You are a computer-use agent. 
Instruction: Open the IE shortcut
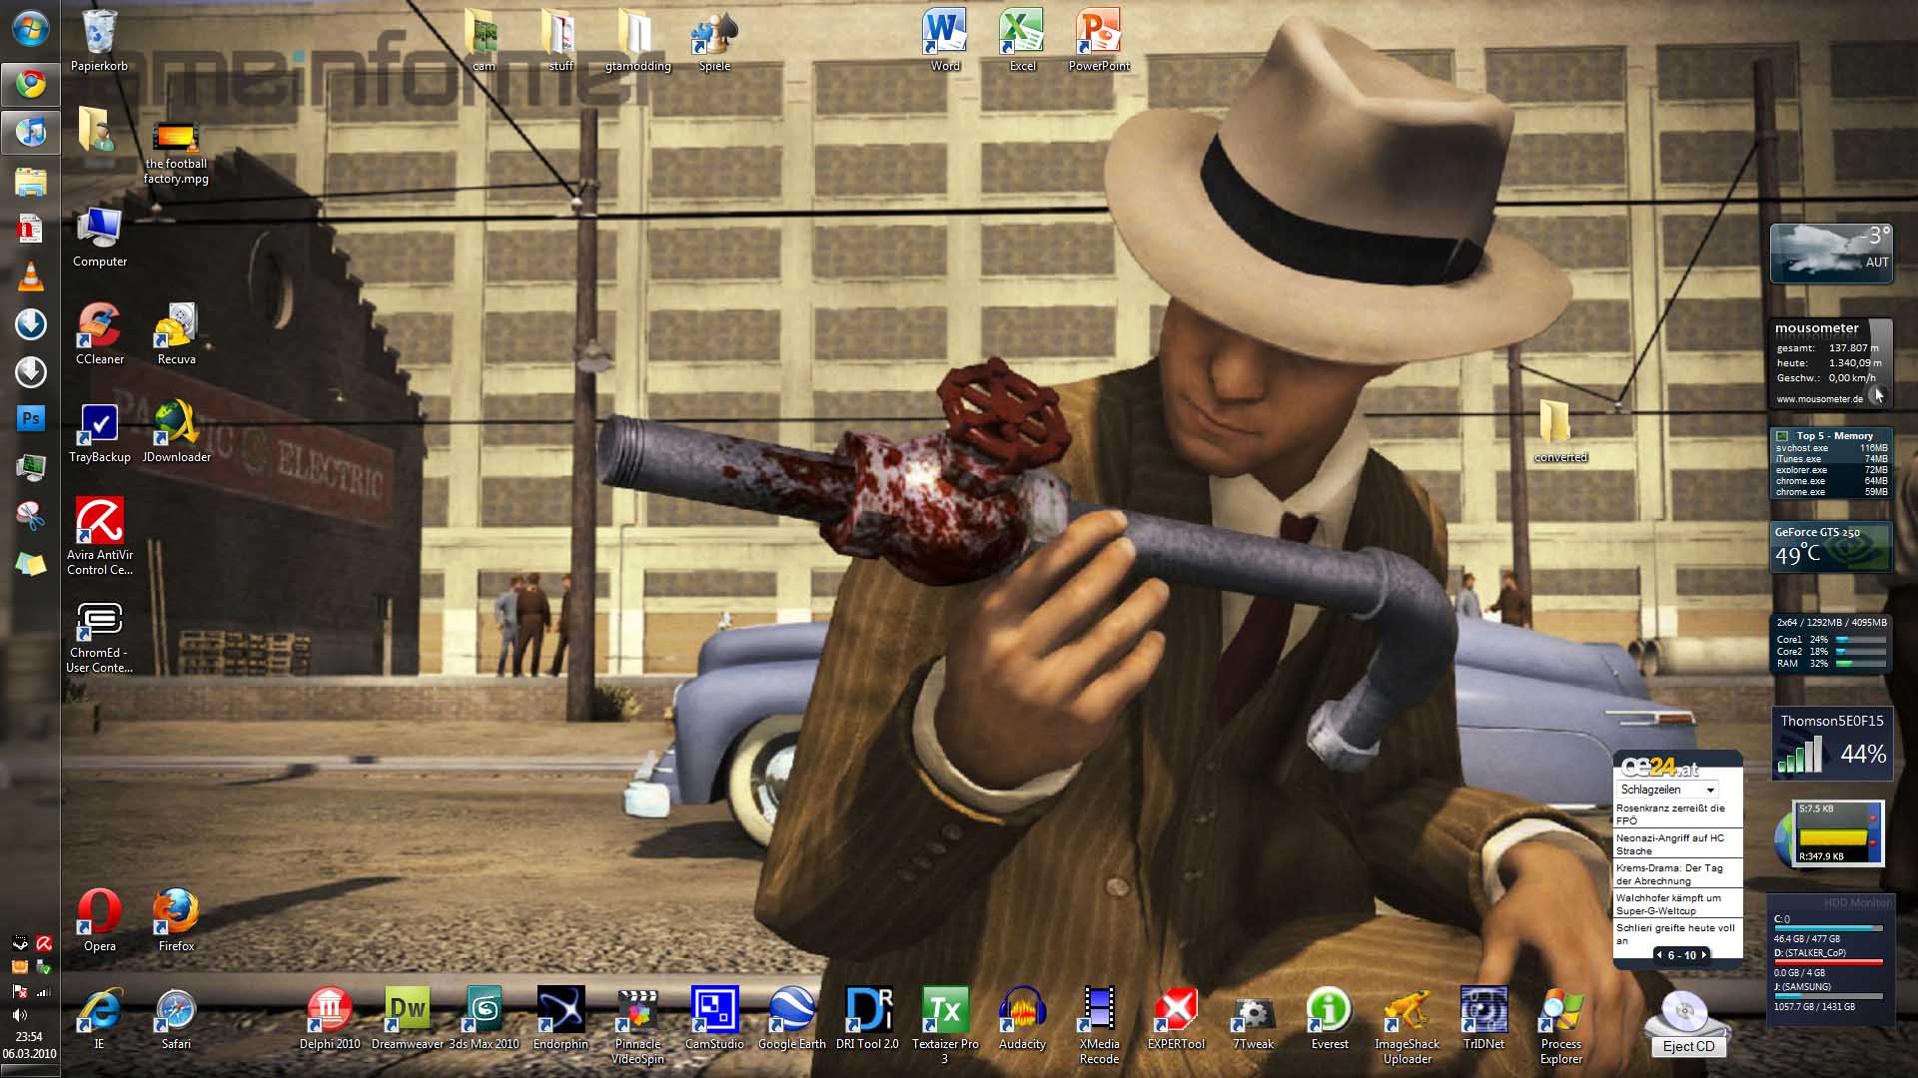pos(100,1018)
